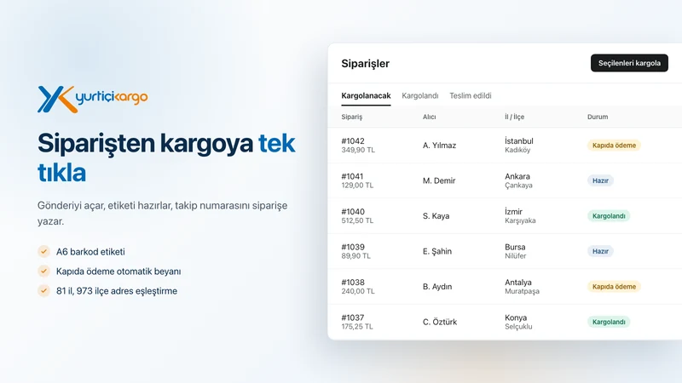This screenshot has width=682, height=383.
Task: Click the Muratpaşa district text
Action: (522, 291)
